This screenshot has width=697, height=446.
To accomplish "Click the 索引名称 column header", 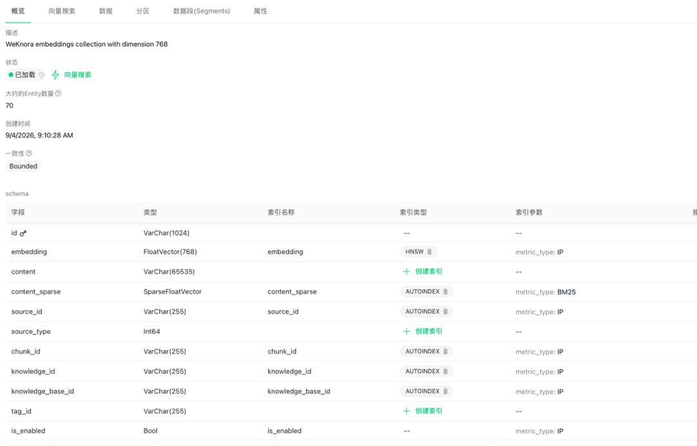I will click(281, 212).
